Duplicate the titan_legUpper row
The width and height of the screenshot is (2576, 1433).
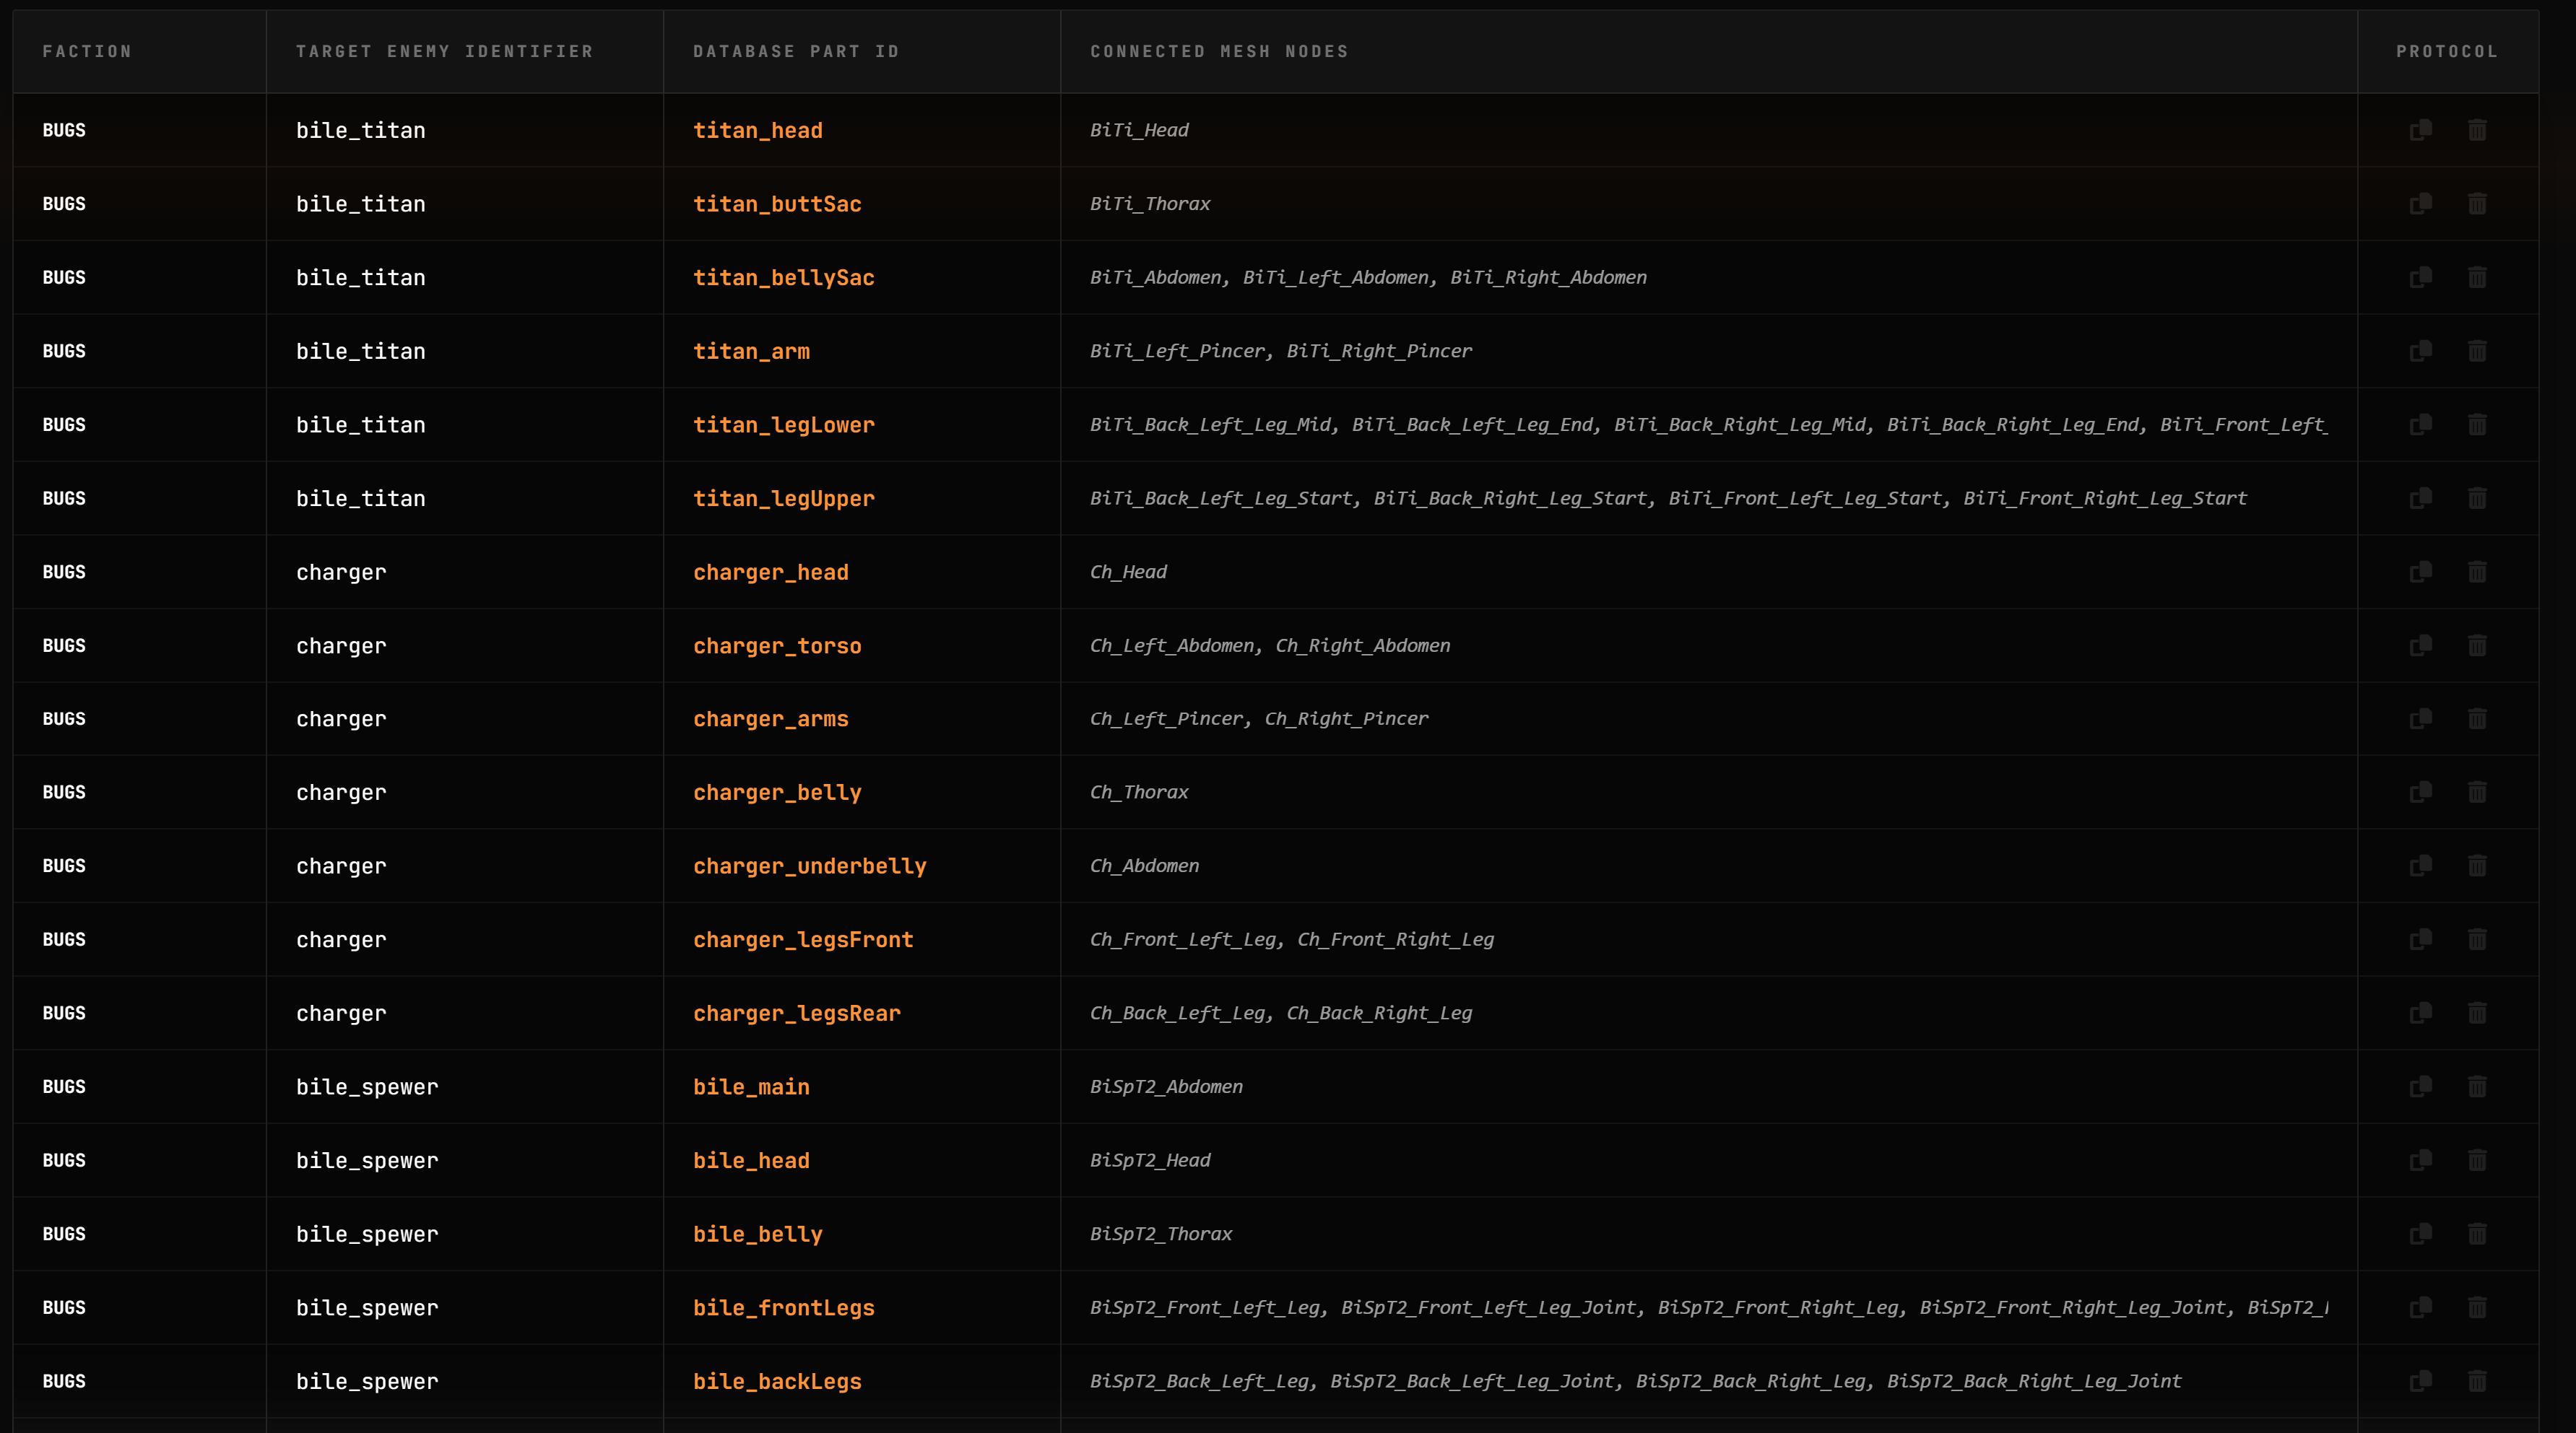tap(2420, 497)
